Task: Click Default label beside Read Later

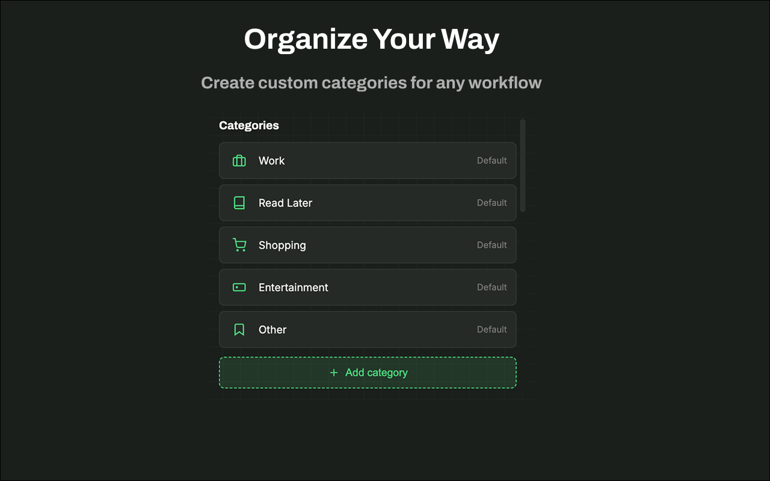Action: point(491,203)
